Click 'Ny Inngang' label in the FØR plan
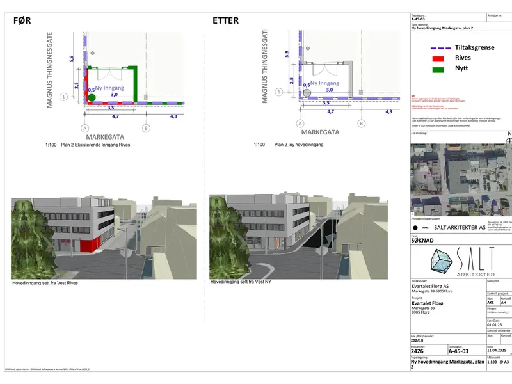This screenshot has height=384, width=512. coord(109,88)
